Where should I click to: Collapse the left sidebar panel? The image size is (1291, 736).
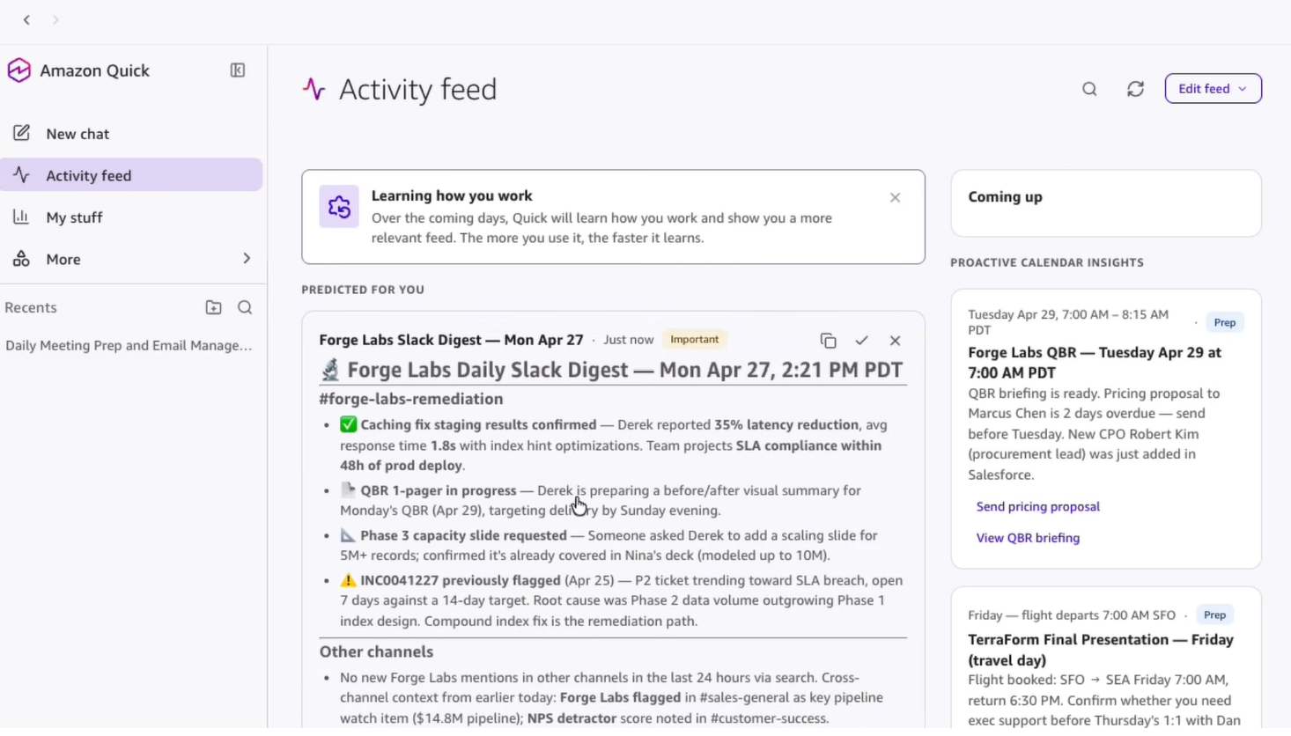[x=238, y=70]
